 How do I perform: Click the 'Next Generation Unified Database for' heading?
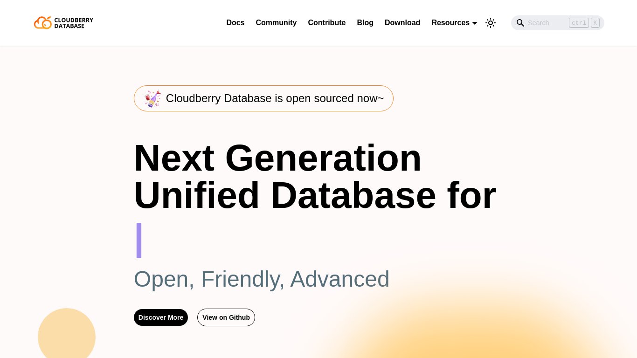click(315, 177)
